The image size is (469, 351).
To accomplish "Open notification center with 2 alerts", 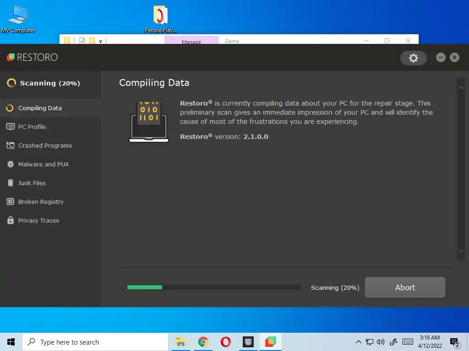I will 455,343.
